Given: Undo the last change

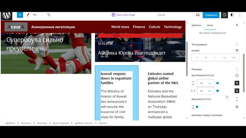Looking at the screenshot, I should (35, 15).
